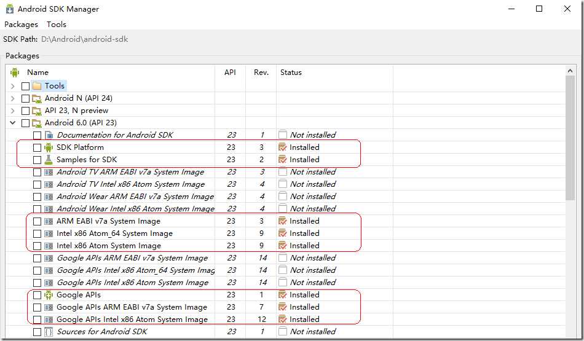Check Intel x86 Atom_64 System Image checkbox
Screen dimensions: 584x341
(37, 233)
